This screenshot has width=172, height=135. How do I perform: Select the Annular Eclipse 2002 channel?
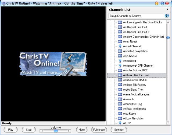tap(135, 70)
